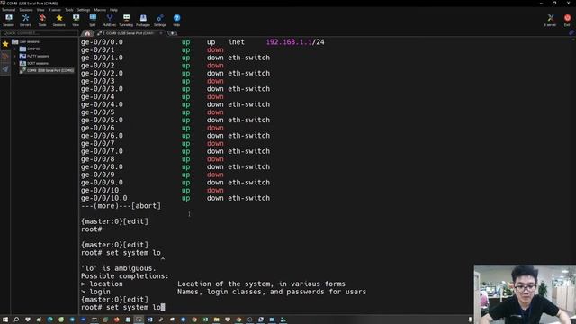This screenshot has width=576, height=324.
Task: Open File Explorer in the taskbar
Action: pos(216,319)
